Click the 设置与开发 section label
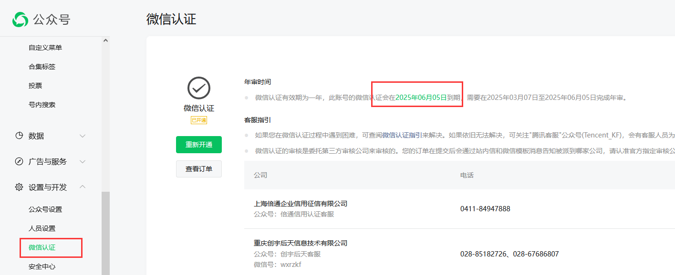This screenshot has width=675, height=275. click(x=48, y=187)
